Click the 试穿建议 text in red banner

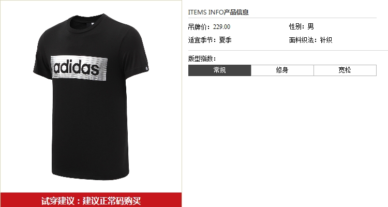pos(57,201)
